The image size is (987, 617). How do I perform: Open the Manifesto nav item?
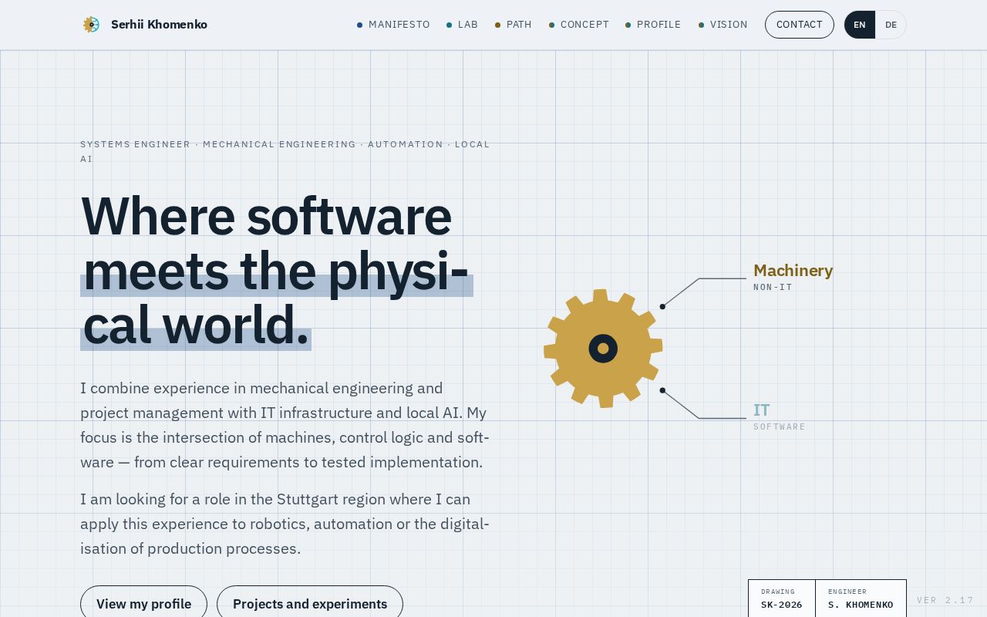[x=393, y=25]
